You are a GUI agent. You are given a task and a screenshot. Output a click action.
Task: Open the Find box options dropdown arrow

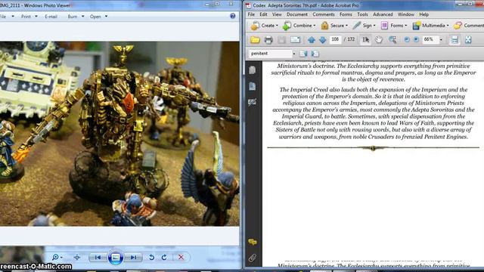pos(294,54)
